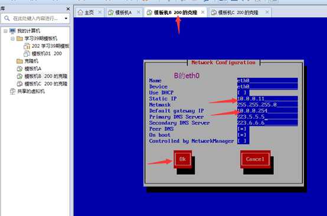Click the Static IP label text

[x=163, y=99]
